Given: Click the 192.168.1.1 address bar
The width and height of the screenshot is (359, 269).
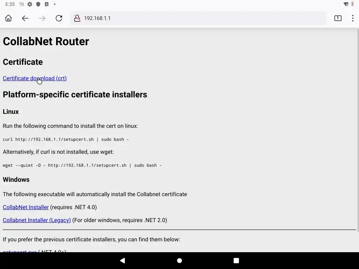Looking at the screenshot, I should [x=198, y=18].
